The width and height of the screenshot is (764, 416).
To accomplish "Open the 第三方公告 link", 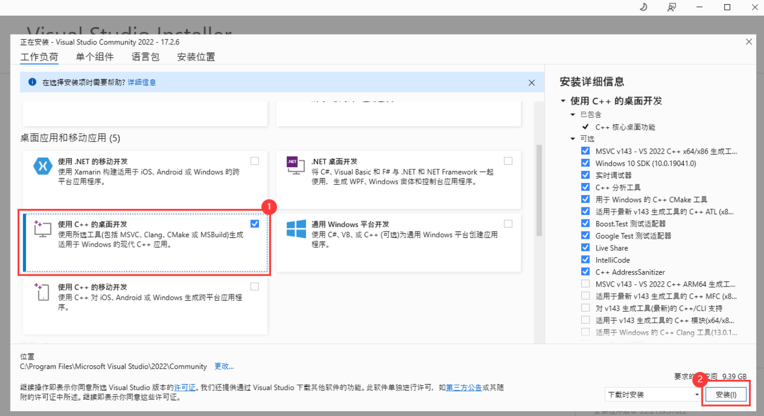I will (x=464, y=388).
